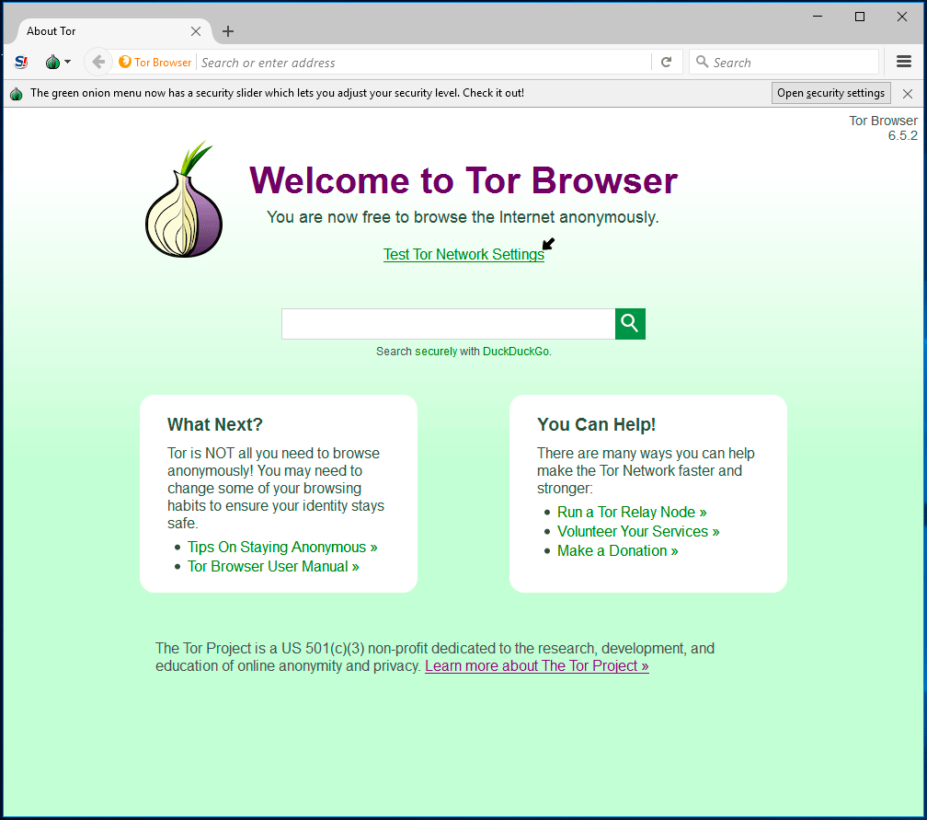Click the NoScript S icon in toolbar

[21, 62]
